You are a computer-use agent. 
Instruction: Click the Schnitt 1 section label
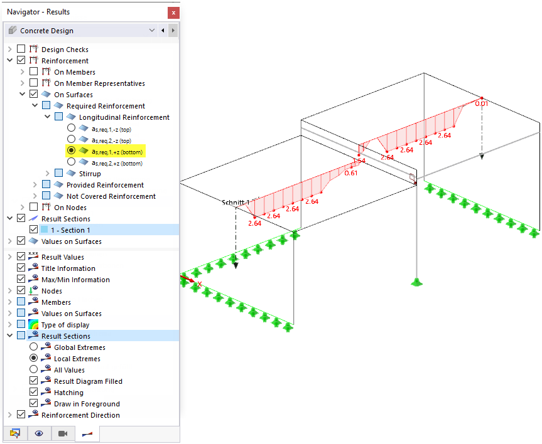(236, 203)
